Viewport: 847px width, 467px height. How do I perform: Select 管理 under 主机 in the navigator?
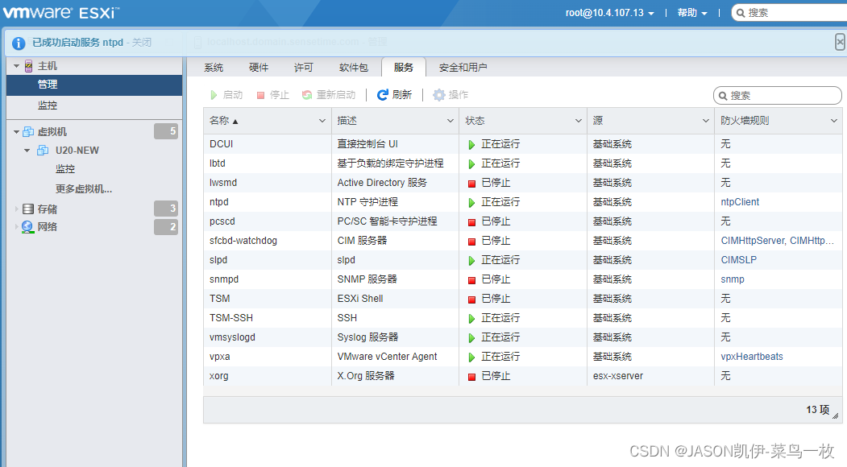point(94,85)
